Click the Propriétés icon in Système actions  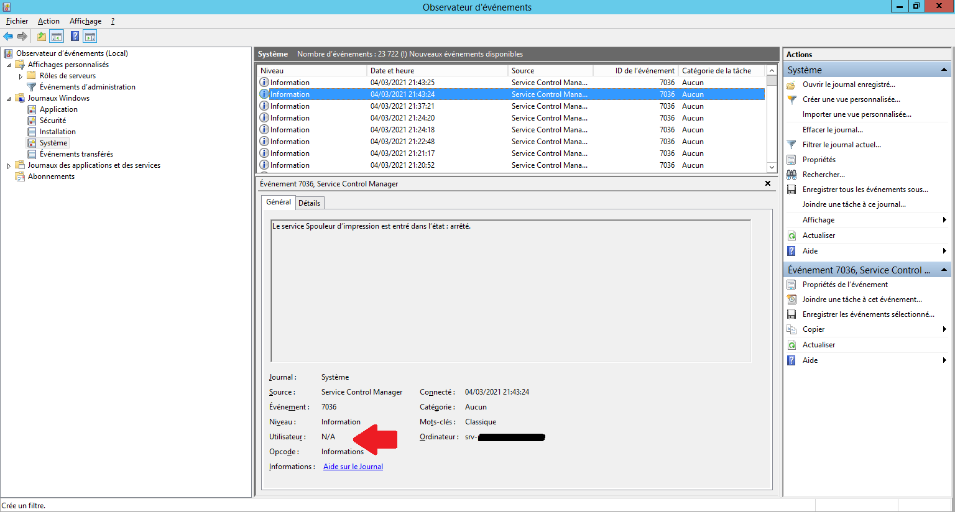791,160
